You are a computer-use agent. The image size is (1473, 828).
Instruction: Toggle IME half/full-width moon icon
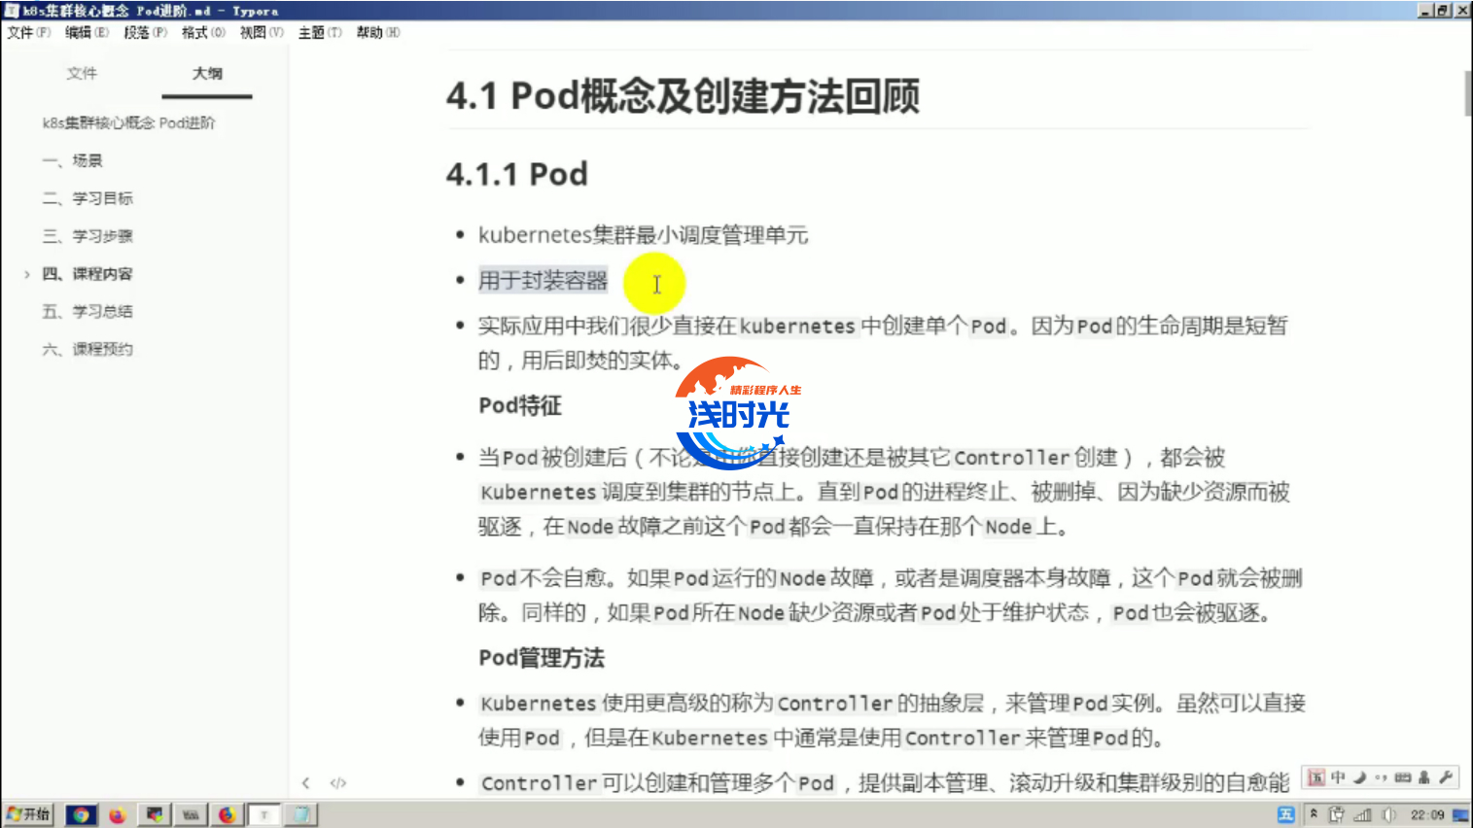(1359, 777)
